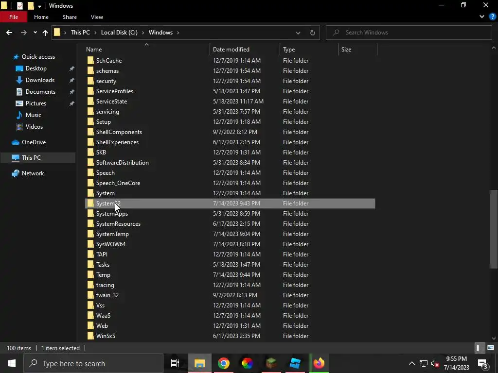Expand chevron after This PC in address bar

point(96,33)
